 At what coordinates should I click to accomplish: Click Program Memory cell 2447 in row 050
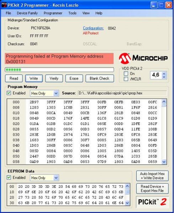point(34,156)
